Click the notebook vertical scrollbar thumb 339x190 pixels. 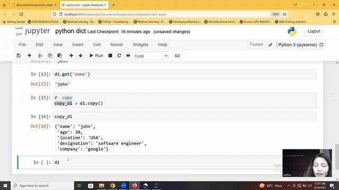pyautogui.click(x=337, y=156)
